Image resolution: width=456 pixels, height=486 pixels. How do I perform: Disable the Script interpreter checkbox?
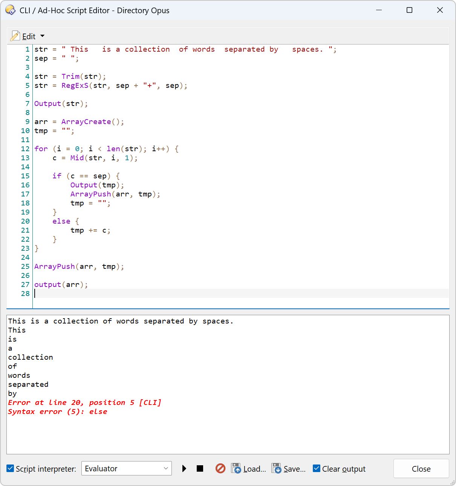click(11, 469)
